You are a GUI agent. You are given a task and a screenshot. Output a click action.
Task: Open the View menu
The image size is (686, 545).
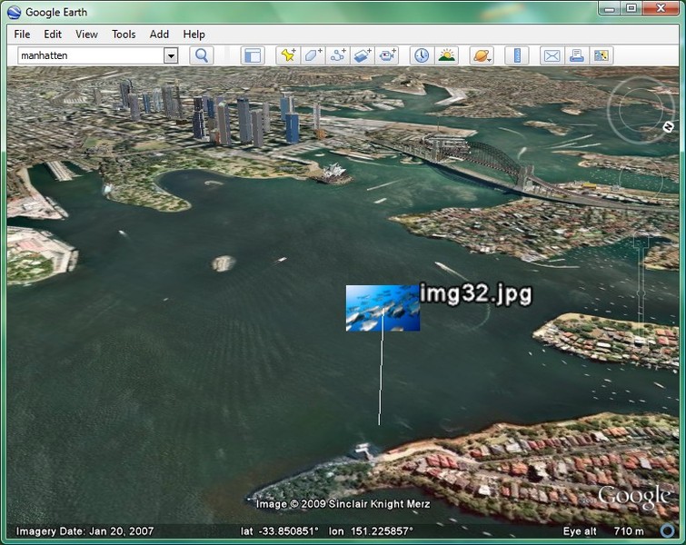86,35
